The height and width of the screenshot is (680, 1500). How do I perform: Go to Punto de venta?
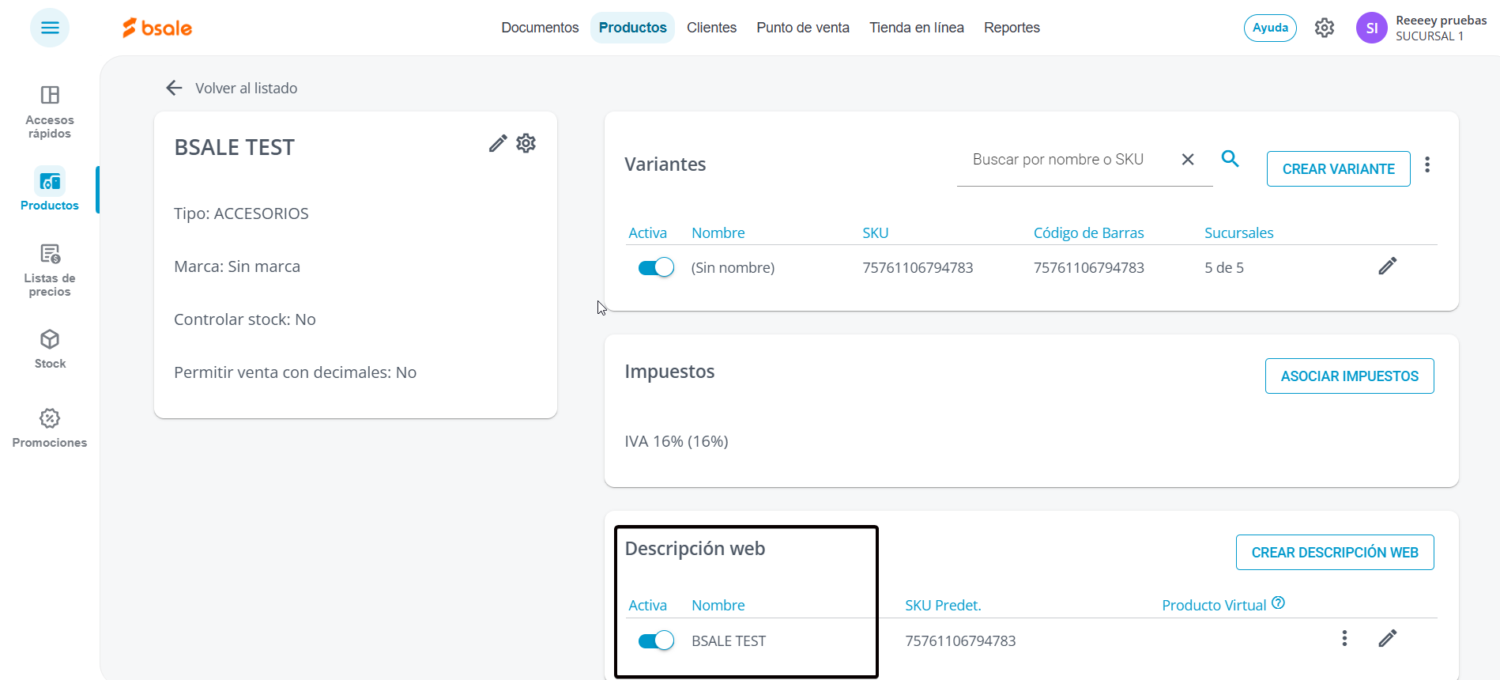[803, 28]
